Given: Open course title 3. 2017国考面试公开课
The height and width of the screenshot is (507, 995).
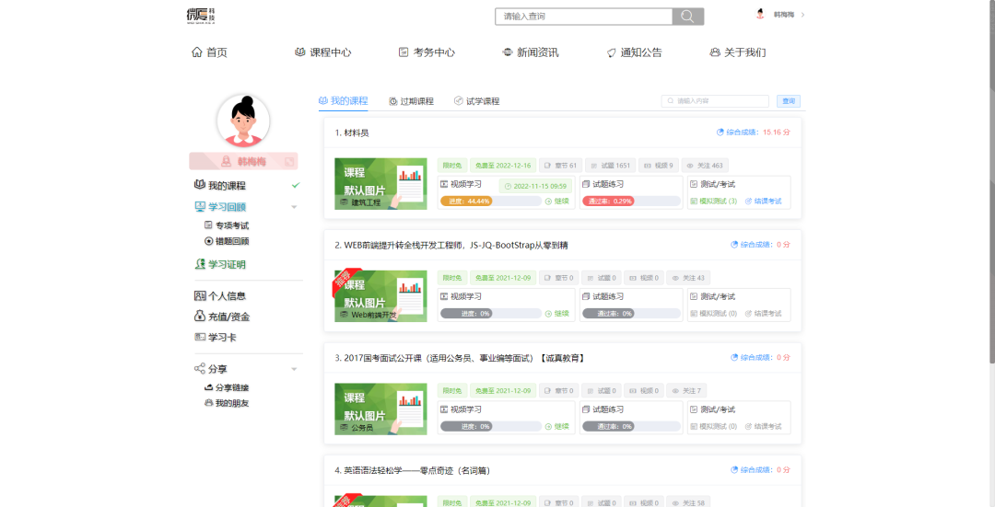Looking at the screenshot, I should point(460,358).
